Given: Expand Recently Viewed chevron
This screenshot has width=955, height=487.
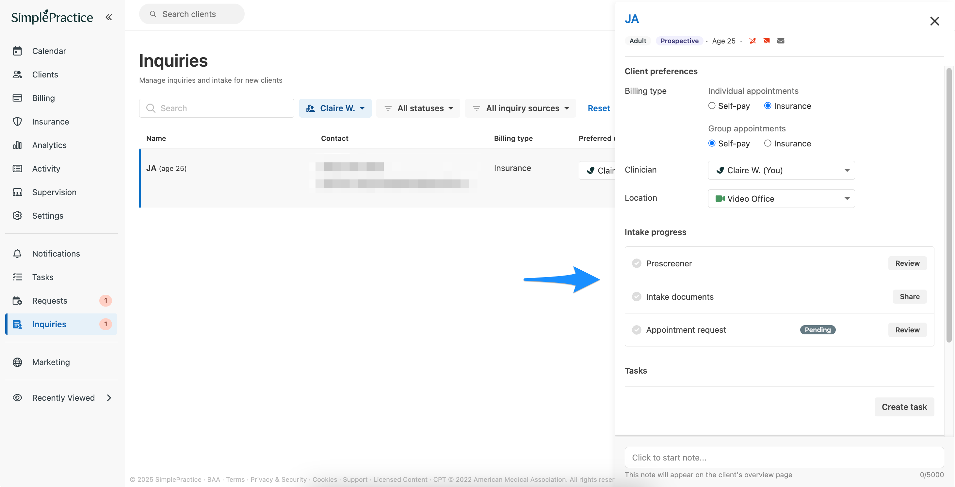Looking at the screenshot, I should click(x=109, y=398).
